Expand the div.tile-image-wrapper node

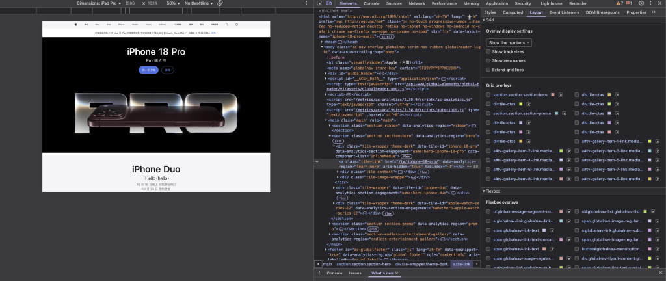338,177
